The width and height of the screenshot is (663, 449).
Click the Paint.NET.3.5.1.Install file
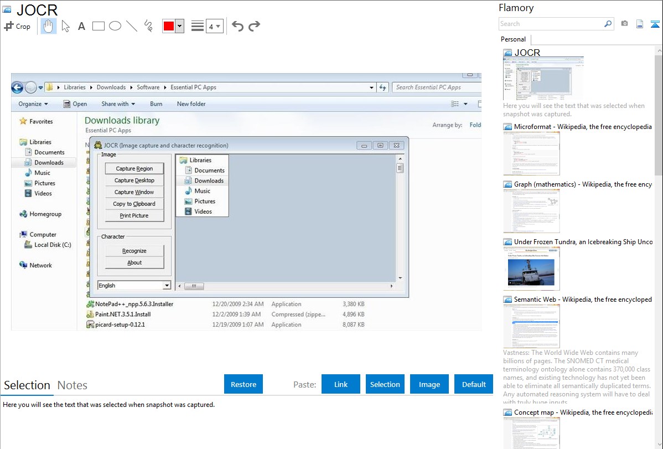(119, 314)
